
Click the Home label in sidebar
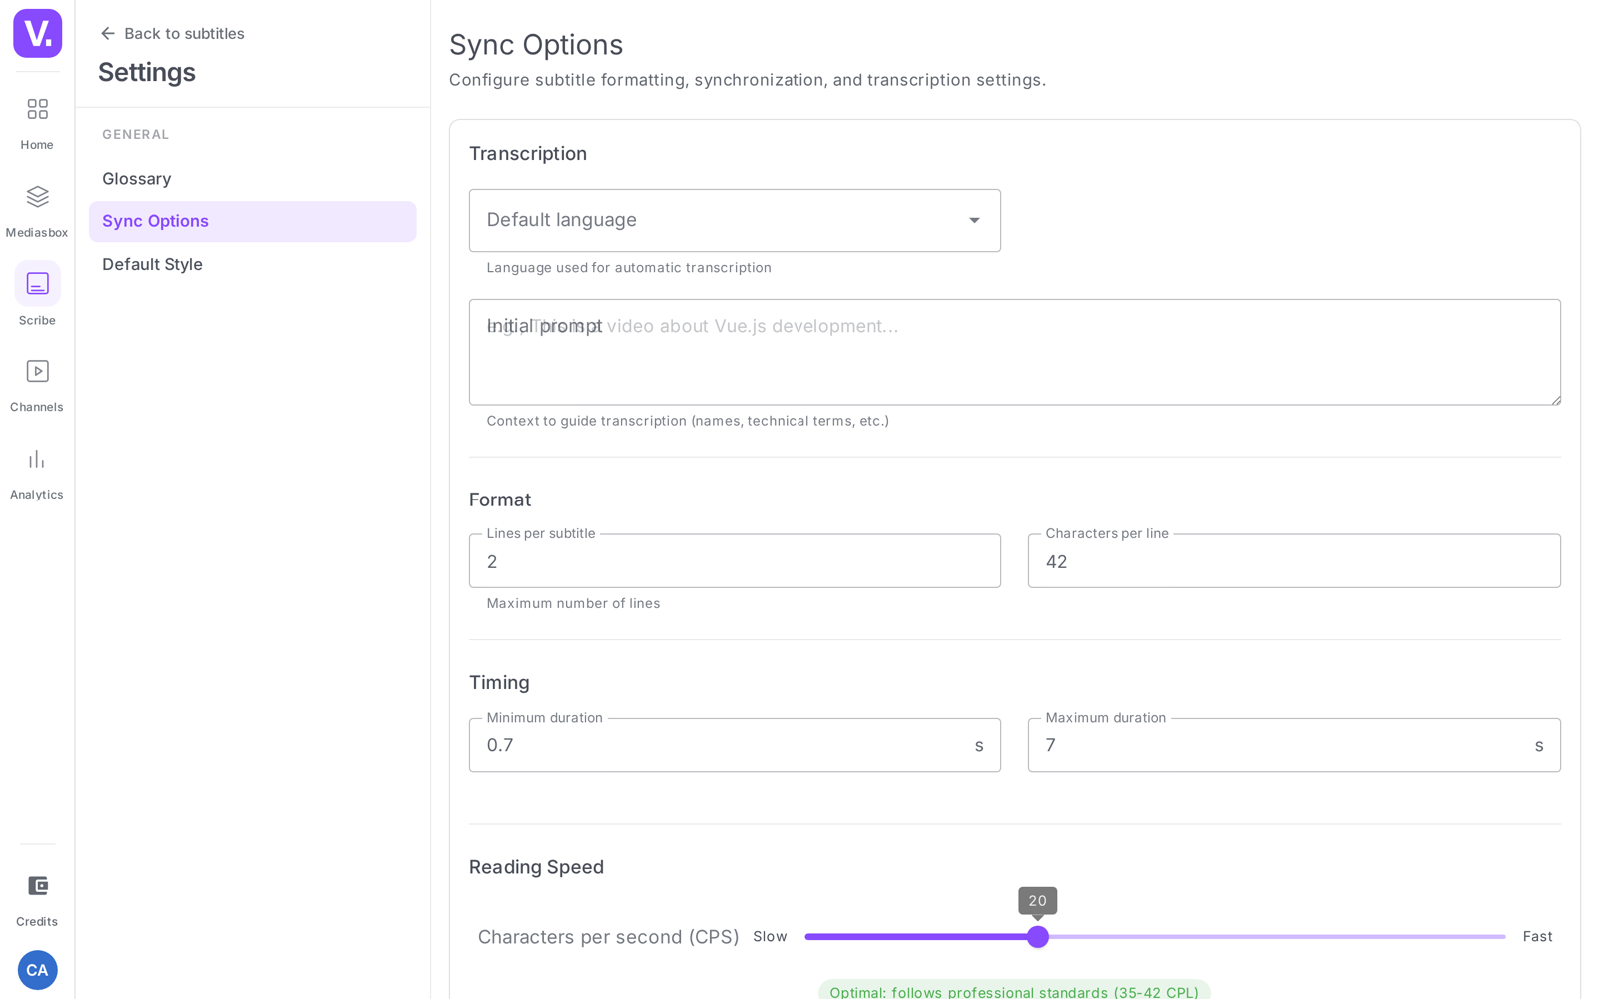click(x=37, y=145)
